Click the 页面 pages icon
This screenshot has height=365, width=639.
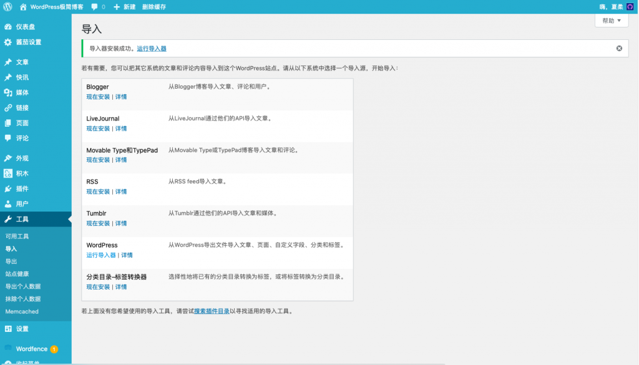click(x=8, y=123)
